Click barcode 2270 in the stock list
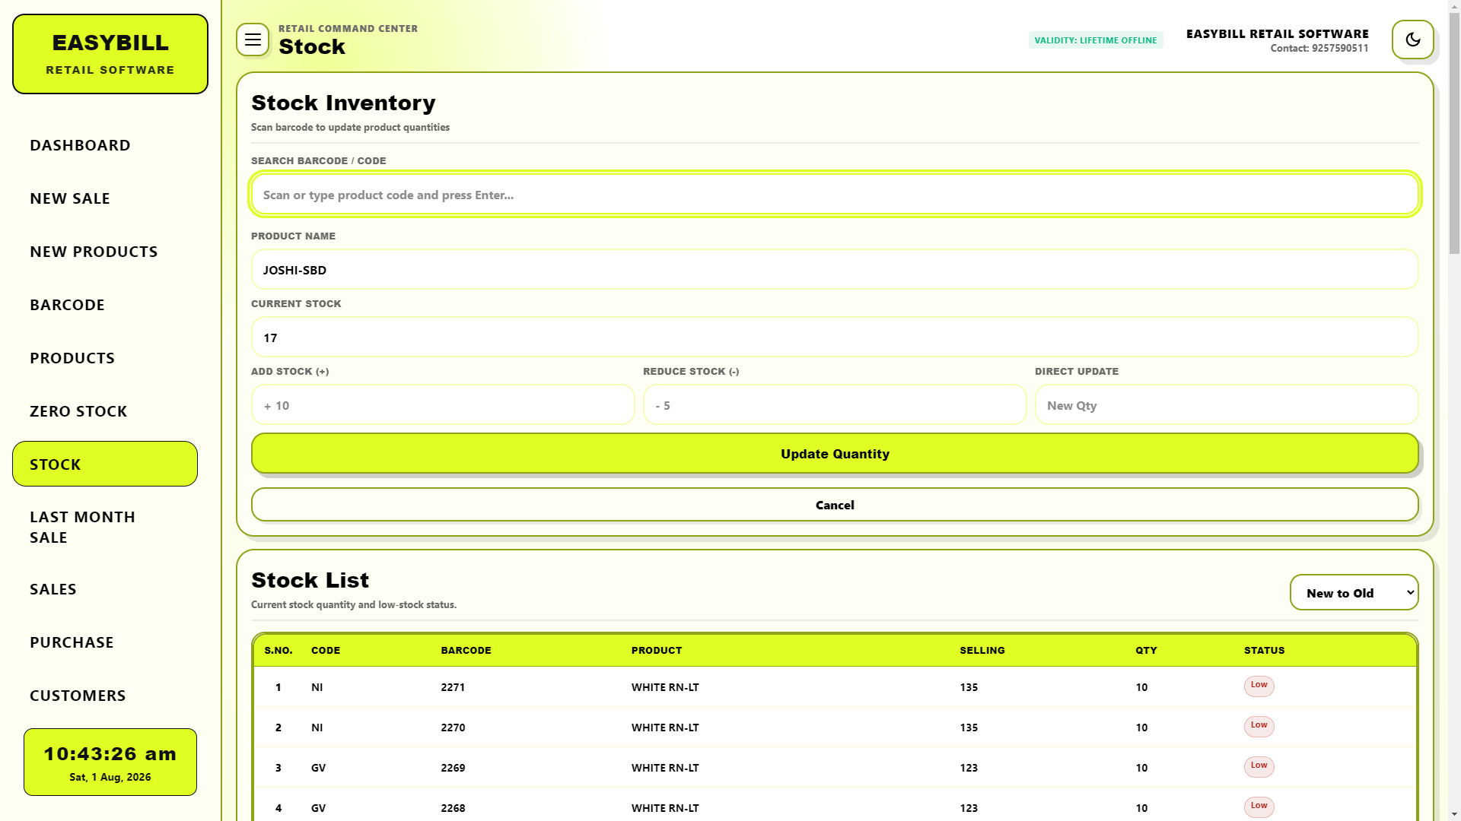Viewport: 1461px width, 821px height. [x=453, y=727]
